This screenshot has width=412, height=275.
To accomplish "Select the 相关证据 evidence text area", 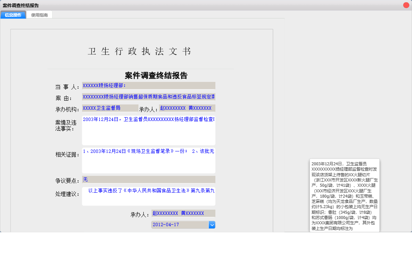I will coord(148,160).
